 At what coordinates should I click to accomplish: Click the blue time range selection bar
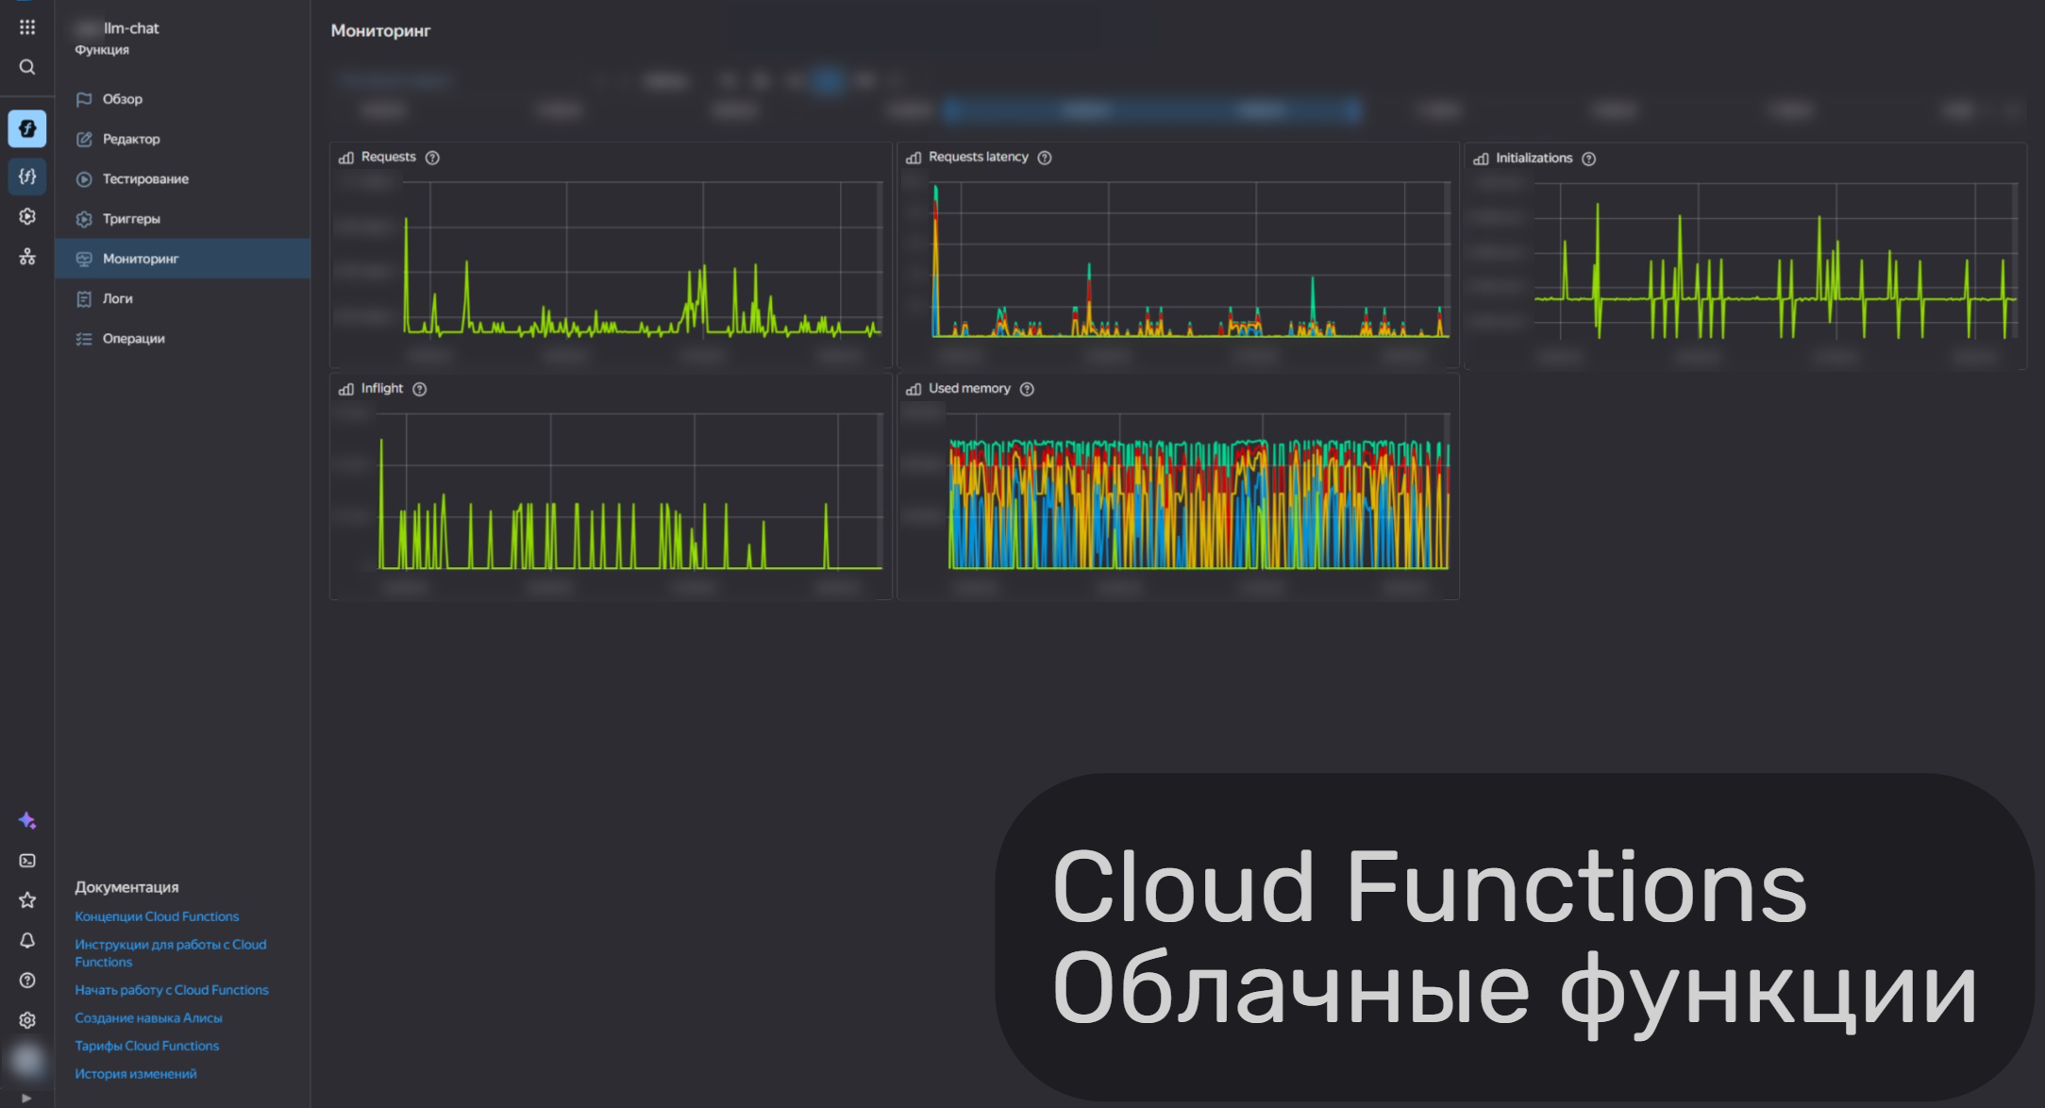point(1153,110)
